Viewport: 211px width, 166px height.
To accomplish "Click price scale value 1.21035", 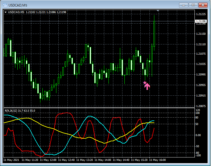I will tap(201, 64).
